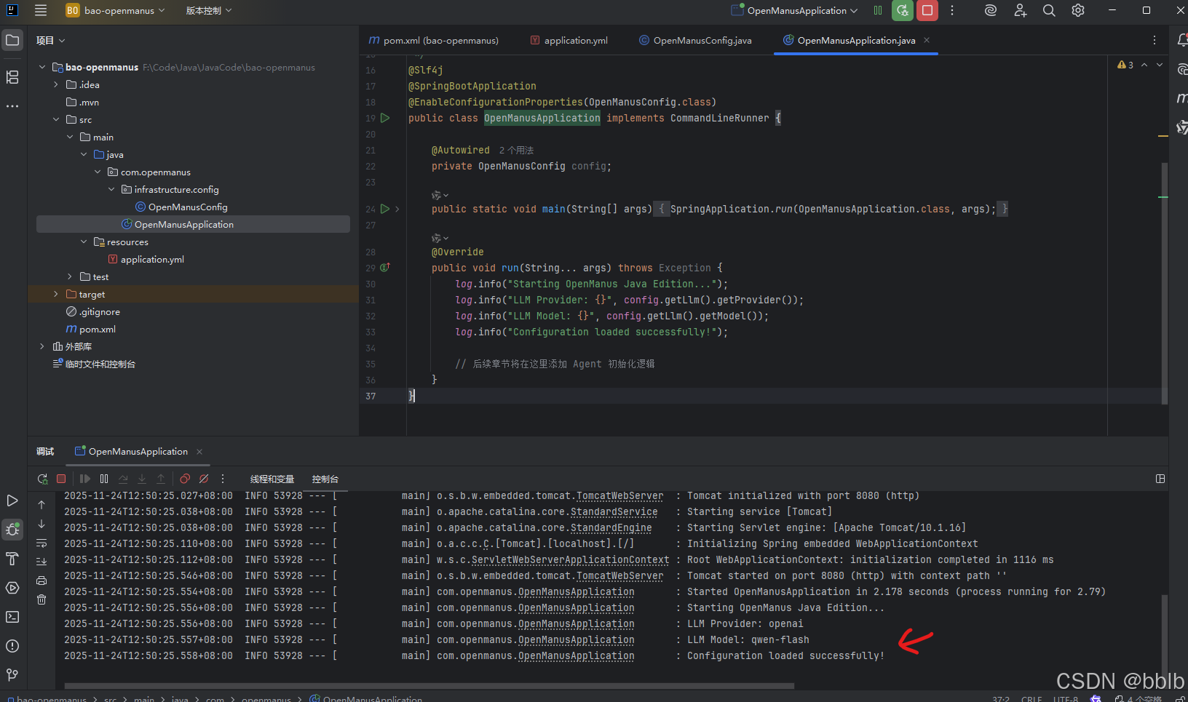1188x702 pixels.
Task: Close the OpenManusApplication debug session tab
Action: point(199,452)
